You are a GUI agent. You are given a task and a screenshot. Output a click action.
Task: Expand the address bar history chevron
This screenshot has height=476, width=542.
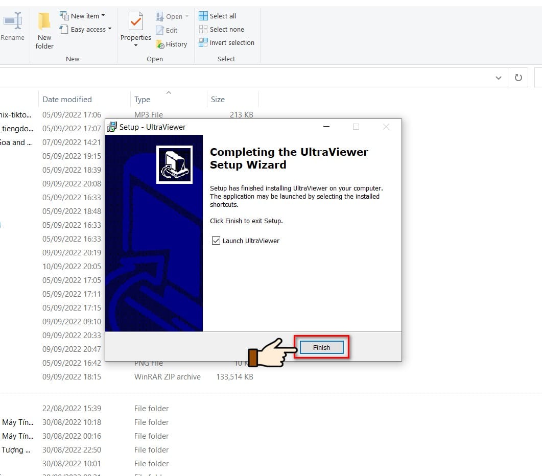(x=499, y=78)
